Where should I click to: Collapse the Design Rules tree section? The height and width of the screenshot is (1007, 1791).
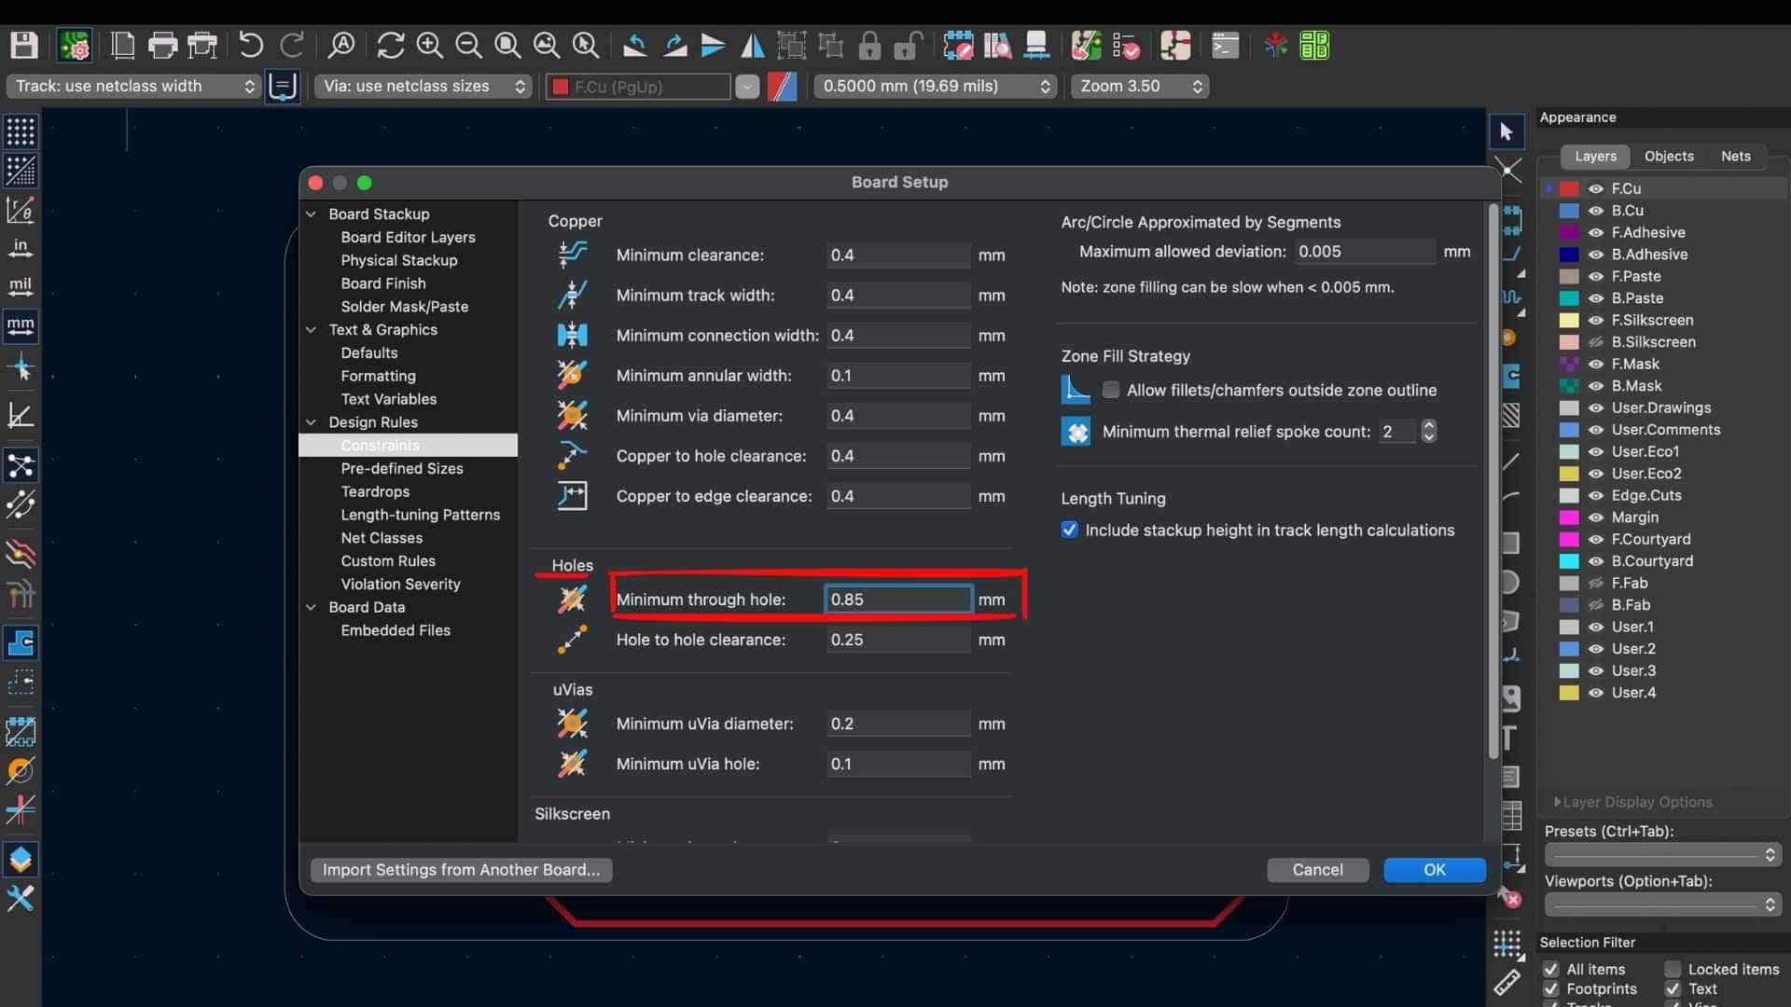pyautogui.click(x=312, y=422)
